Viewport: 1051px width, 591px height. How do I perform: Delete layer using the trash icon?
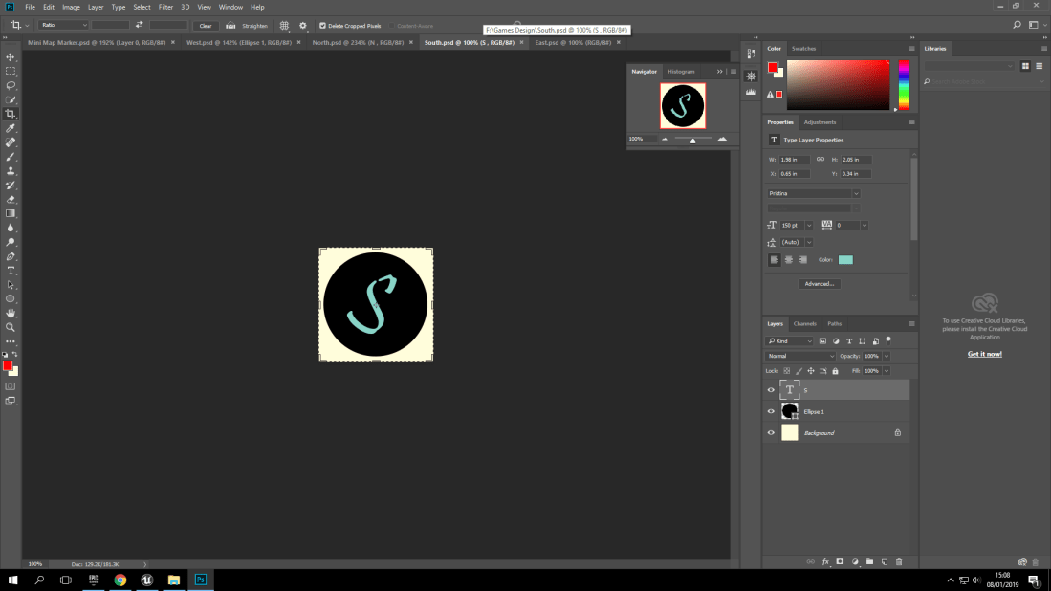899,561
